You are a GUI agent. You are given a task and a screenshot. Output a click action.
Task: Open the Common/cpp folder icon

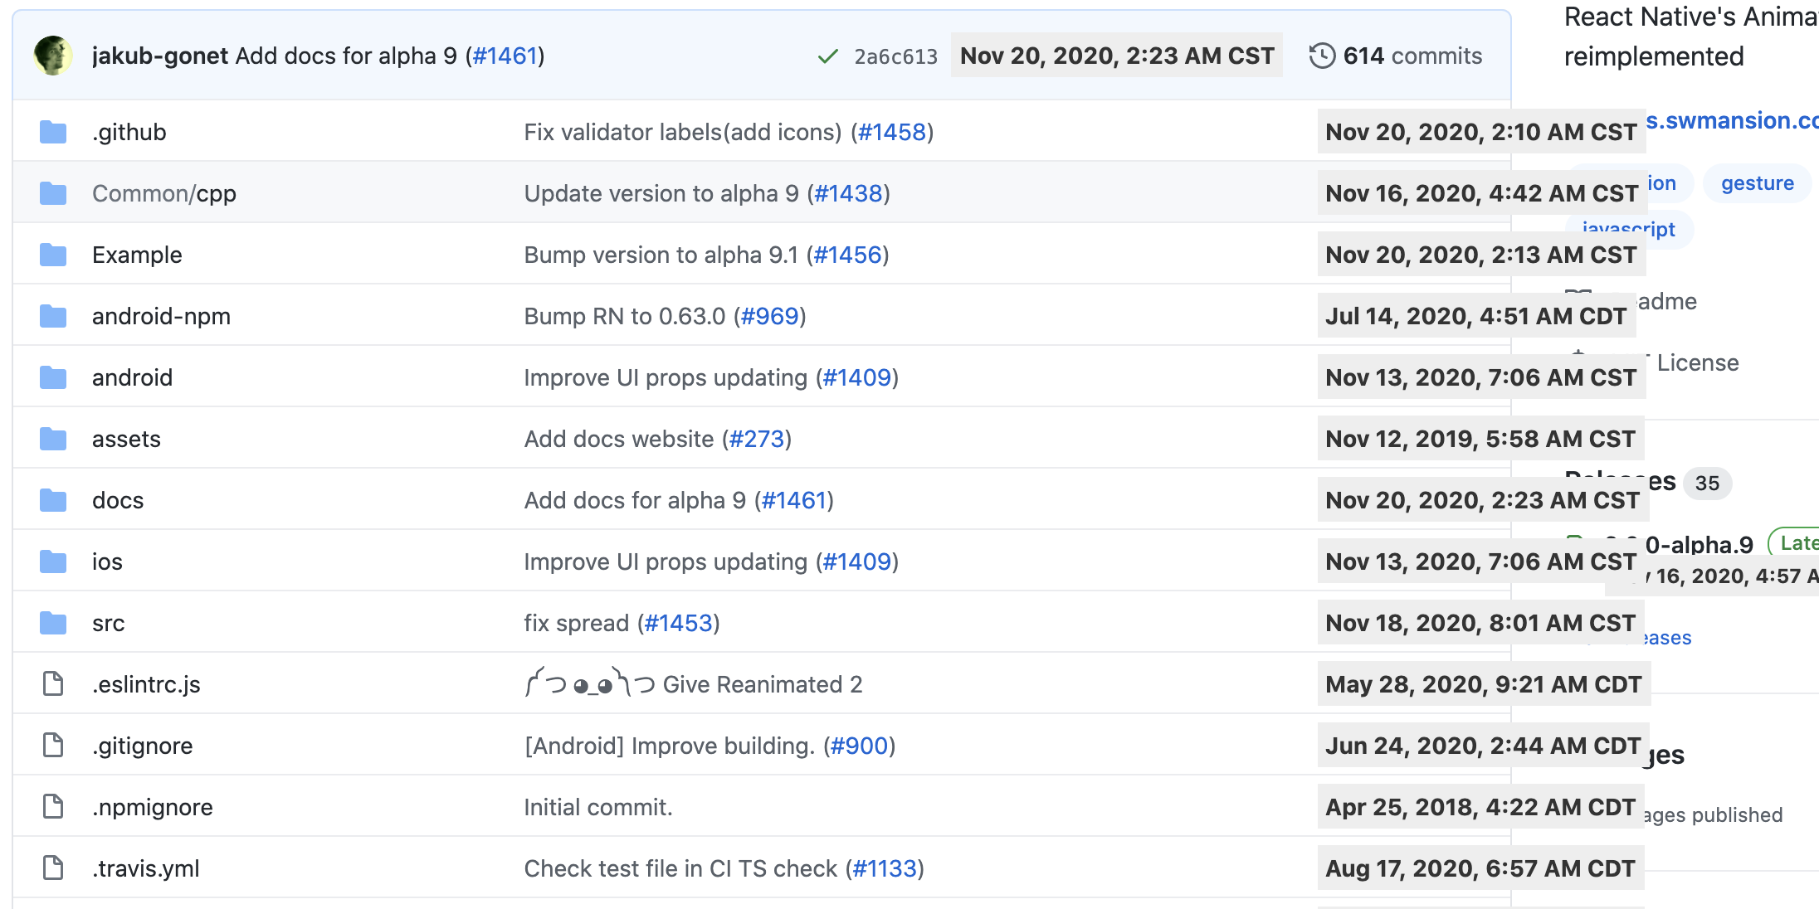pyautogui.click(x=53, y=193)
